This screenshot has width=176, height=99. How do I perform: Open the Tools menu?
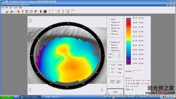[x=16, y=8]
